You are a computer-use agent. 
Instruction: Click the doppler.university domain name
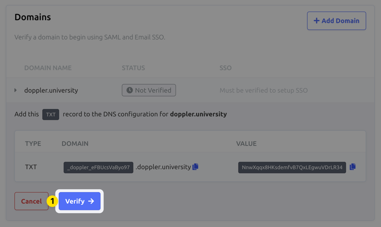tap(51, 90)
